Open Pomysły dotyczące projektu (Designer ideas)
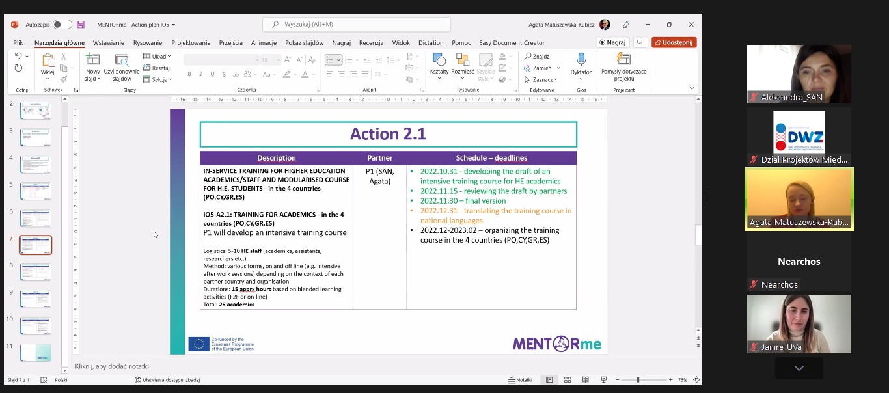This screenshot has width=889, height=393. coord(623,66)
